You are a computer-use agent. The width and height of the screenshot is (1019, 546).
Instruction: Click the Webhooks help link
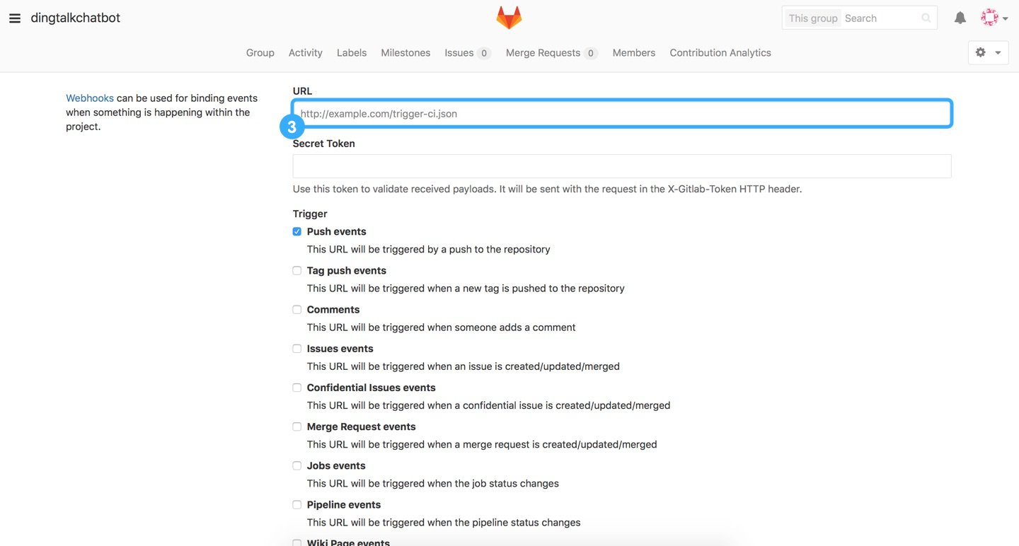[90, 98]
